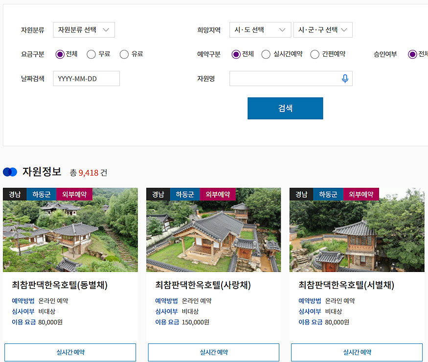This screenshot has height=362, width=428.
Task: Open the 시·군·구 선택 dropdown
Action: click(322, 30)
